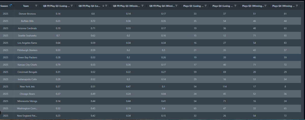This screenshot has width=305, height=120.
Task: Click the 0.42 value in New England row
Action: point(93,115)
